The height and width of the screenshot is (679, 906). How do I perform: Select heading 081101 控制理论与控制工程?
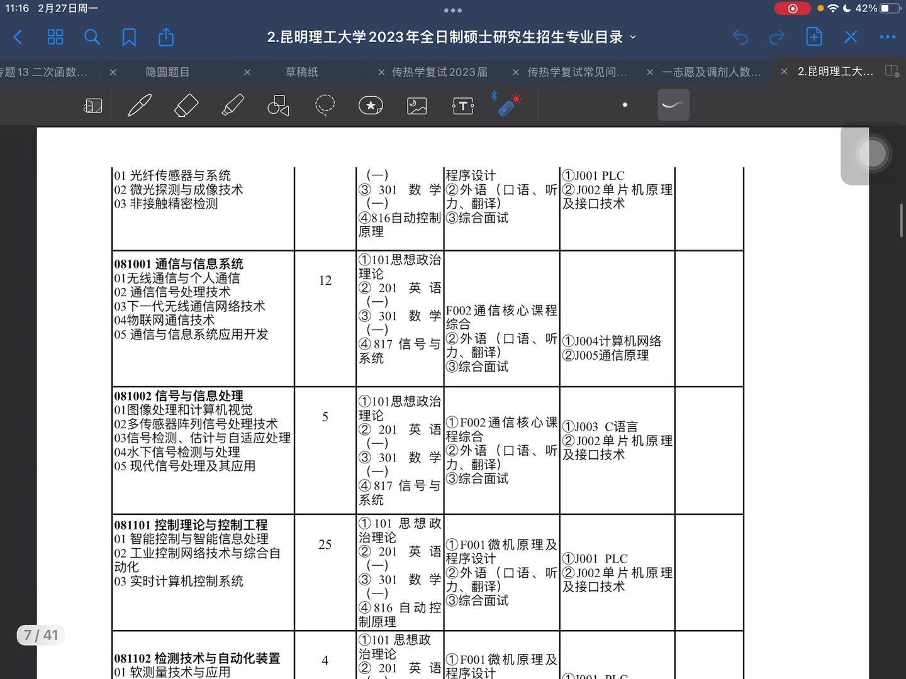coord(191,525)
